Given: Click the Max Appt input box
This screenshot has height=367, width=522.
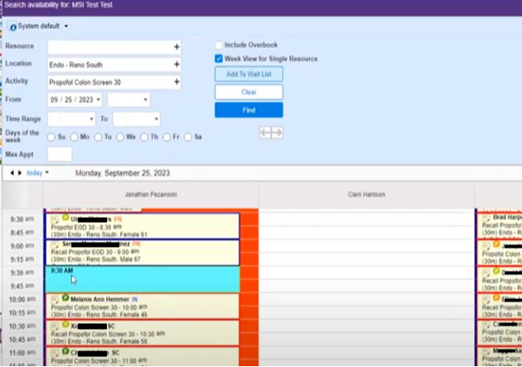Looking at the screenshot, I should [60, 154].
